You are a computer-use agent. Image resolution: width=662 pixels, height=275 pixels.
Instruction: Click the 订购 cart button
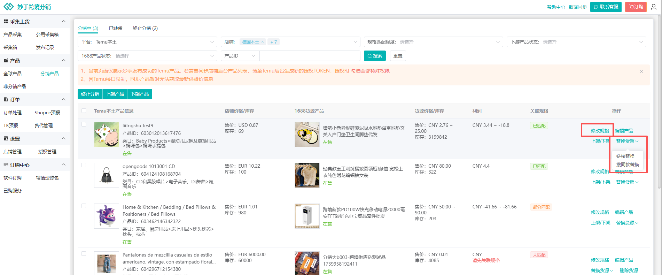tap(636, 7)
